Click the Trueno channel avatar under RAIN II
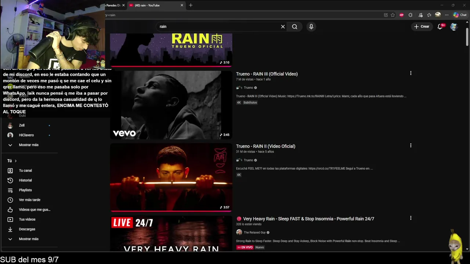This screenshot has height=264, width=470. 239,160
